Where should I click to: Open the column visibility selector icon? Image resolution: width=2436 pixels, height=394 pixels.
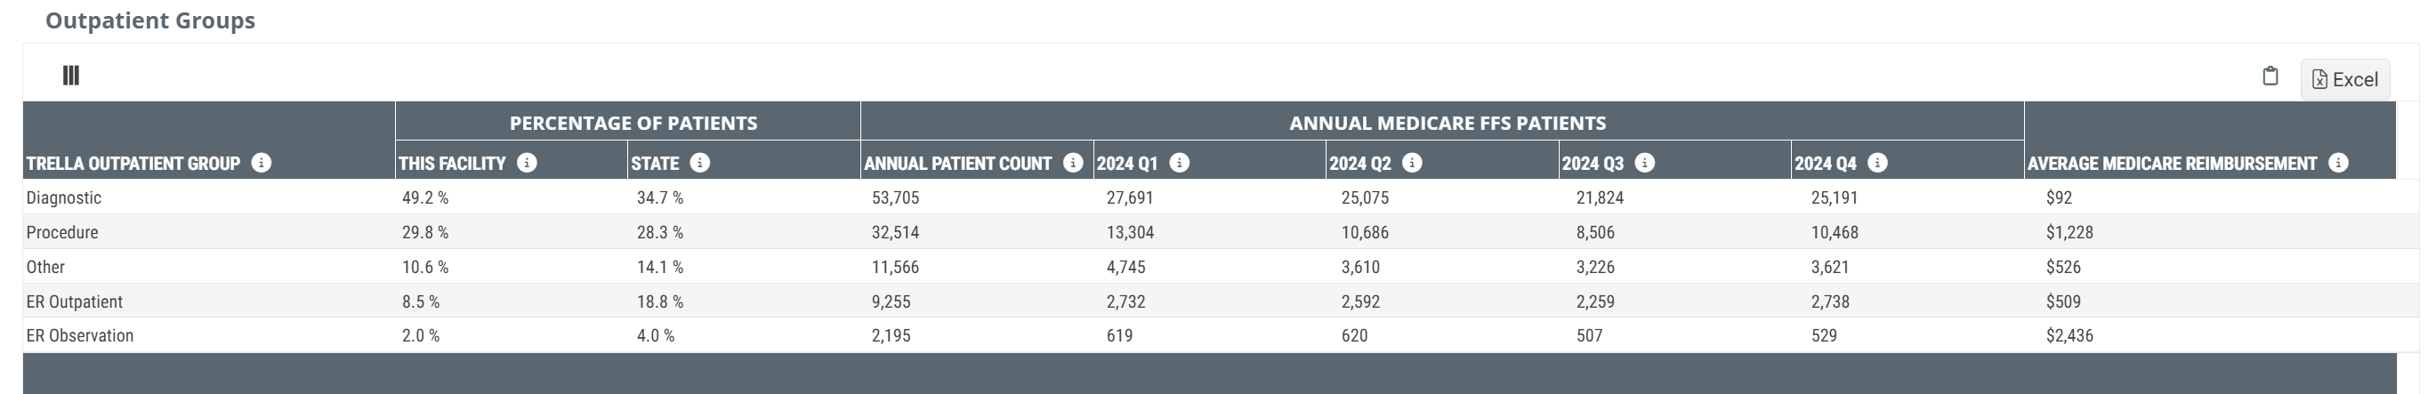[x=71, y=76]
